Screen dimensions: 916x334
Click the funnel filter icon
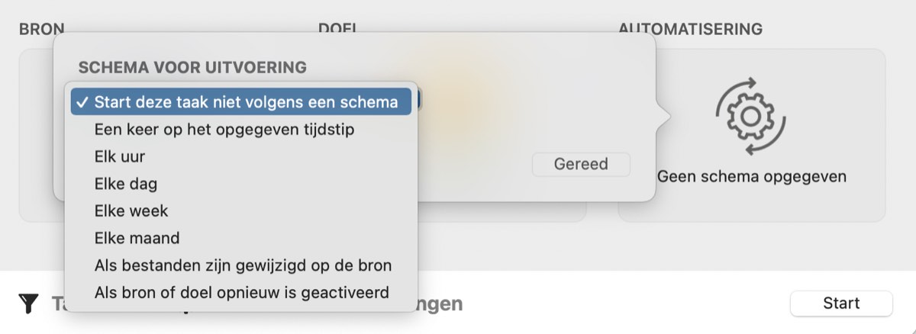pos(29,304)
